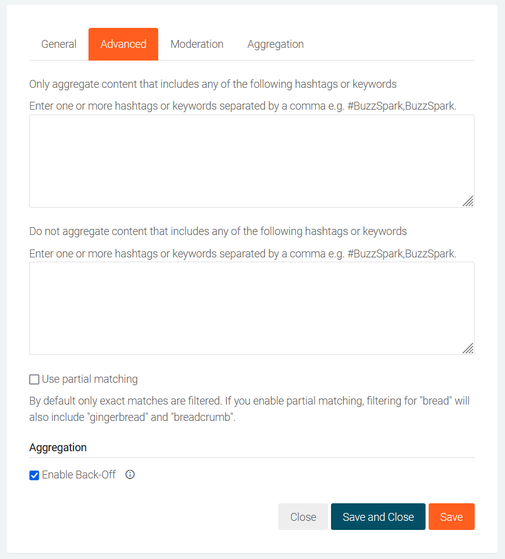Uncheck the Enable Back-Off checkbox
This screenshot has width=505, height=559.
pyautogui.click(x=35, y=475)
